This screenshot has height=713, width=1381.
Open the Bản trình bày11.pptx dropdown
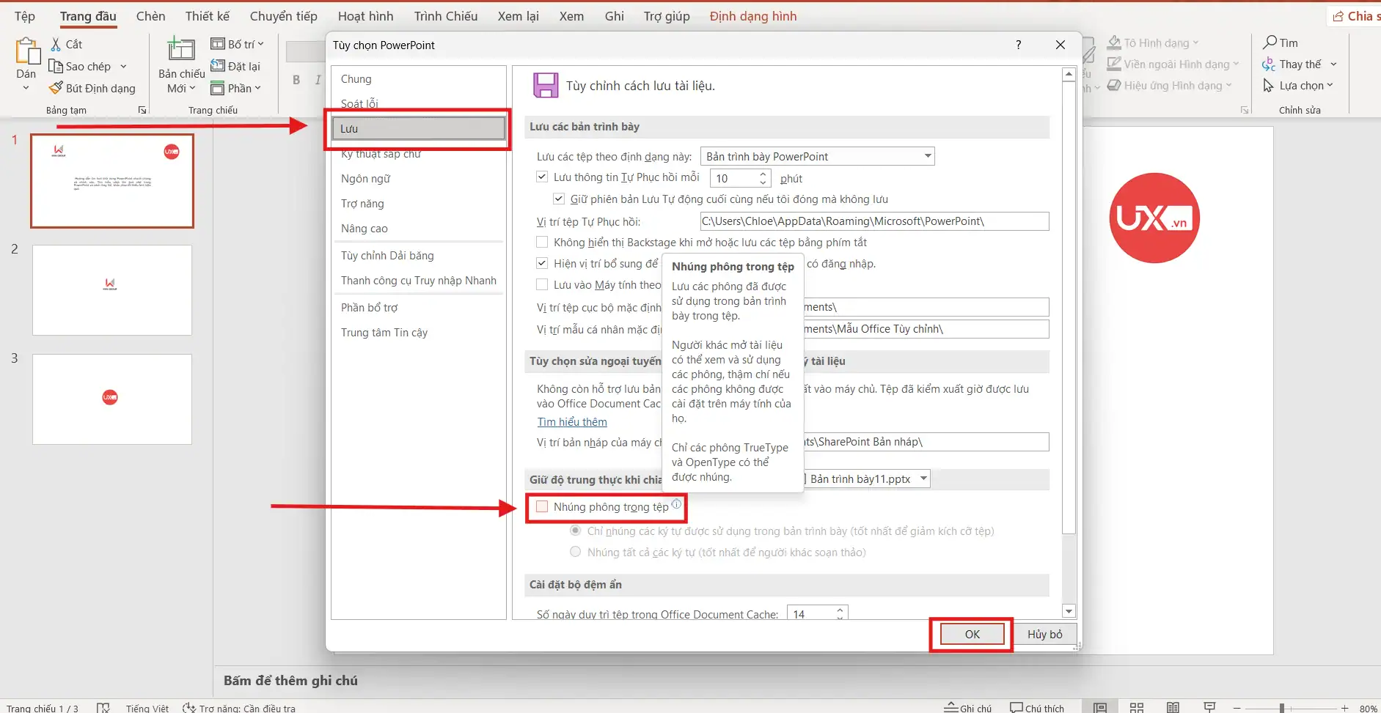(923, 479)
